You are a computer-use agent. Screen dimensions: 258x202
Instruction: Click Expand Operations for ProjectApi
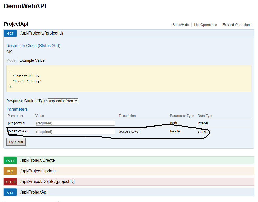[237, 25]
